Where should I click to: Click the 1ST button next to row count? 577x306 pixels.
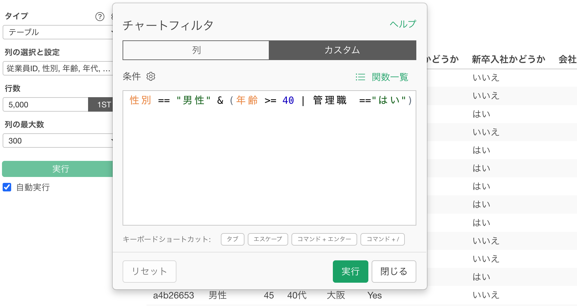[x=102, y=104]
